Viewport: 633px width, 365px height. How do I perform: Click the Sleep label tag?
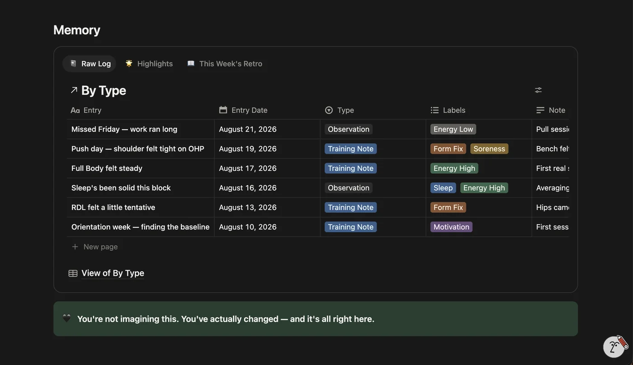click(443, 187)
